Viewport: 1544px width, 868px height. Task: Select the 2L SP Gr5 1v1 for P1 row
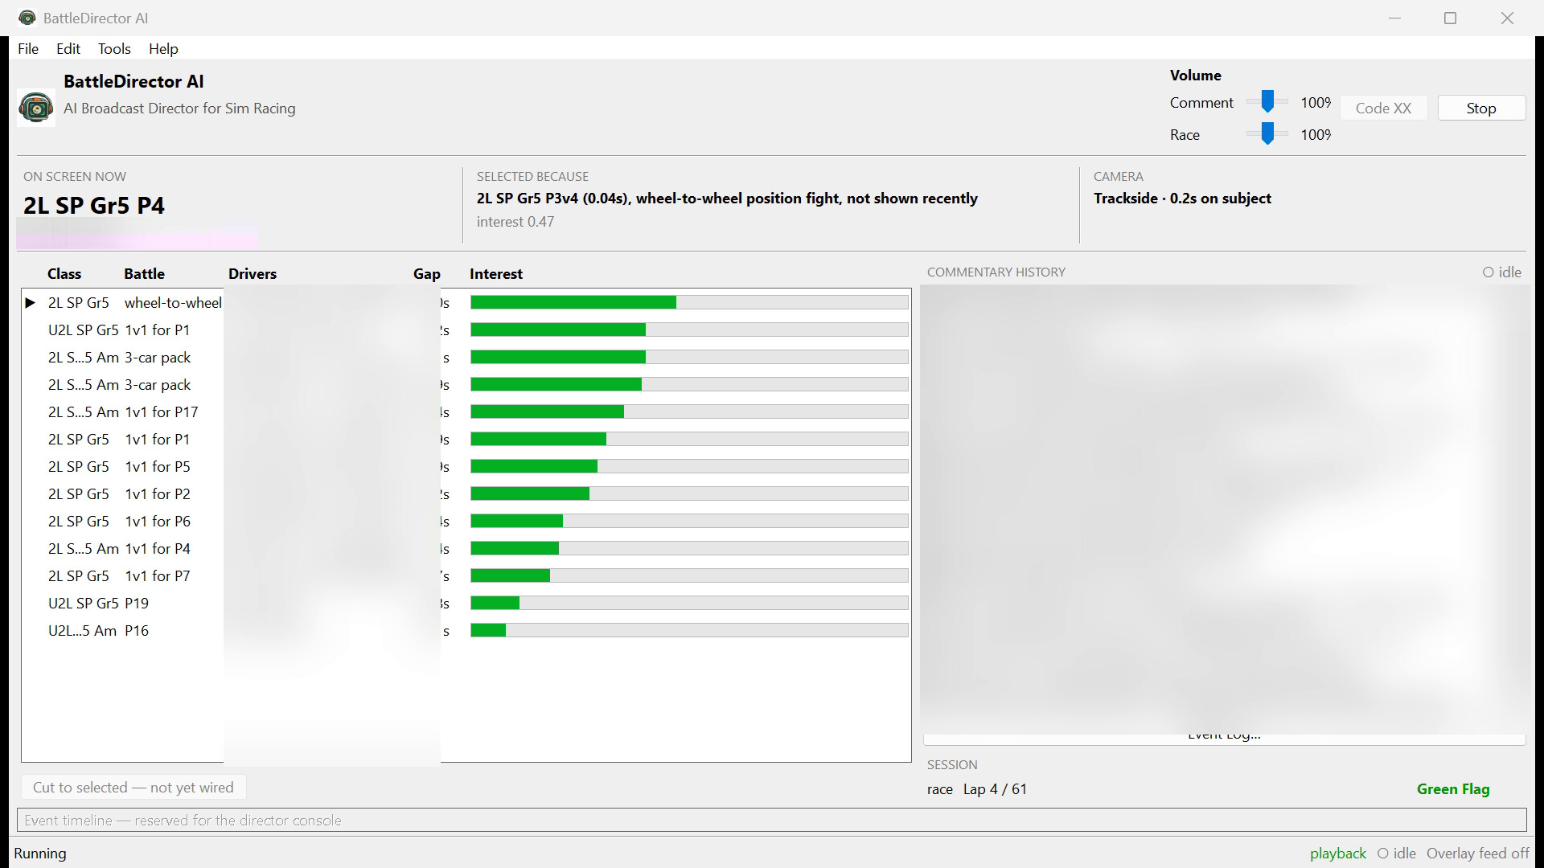coord(466,440)
